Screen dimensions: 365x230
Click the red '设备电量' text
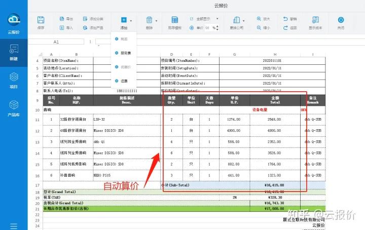click(x=260, y=110)
